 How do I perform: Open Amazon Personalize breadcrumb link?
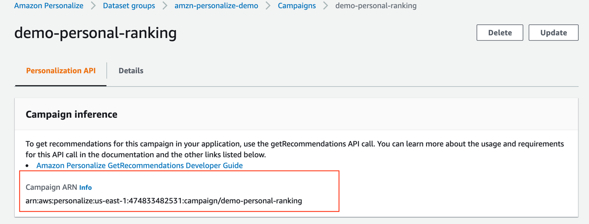click(49, 6)
